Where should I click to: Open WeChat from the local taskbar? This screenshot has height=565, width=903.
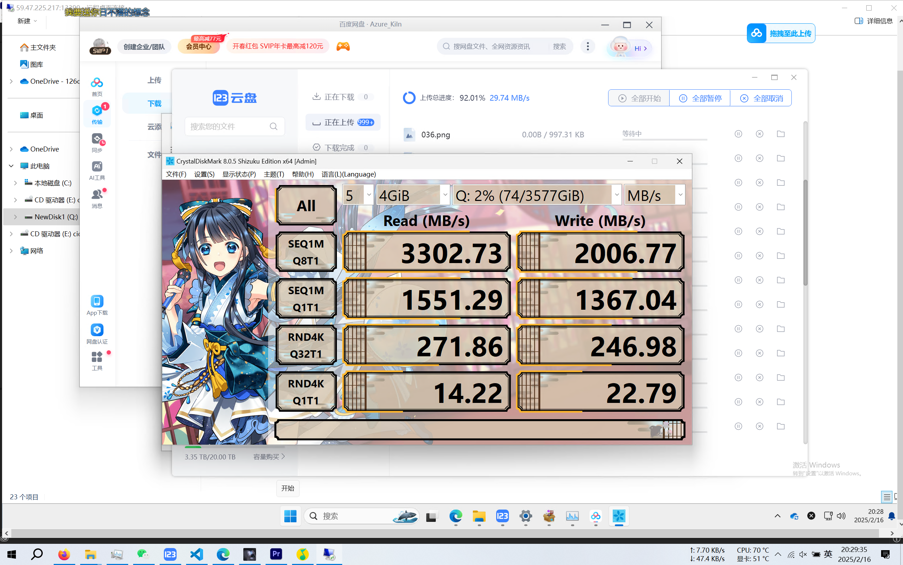click(143, 554)
